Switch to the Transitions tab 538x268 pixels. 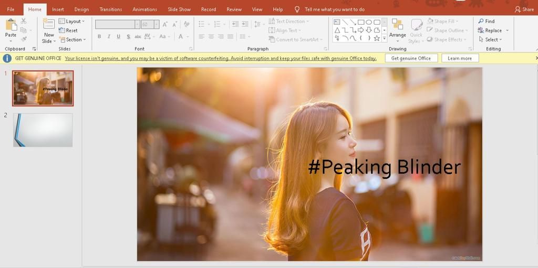tap(110, 9)
